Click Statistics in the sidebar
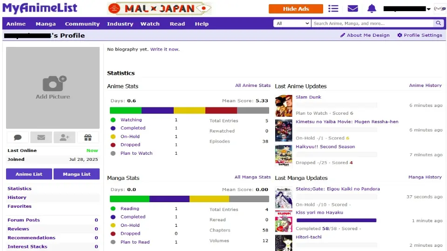This screenshot has height=251, width=447. 20,188
